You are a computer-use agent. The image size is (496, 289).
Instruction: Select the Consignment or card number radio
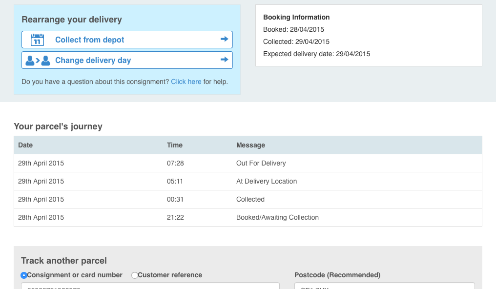(24, 275)
